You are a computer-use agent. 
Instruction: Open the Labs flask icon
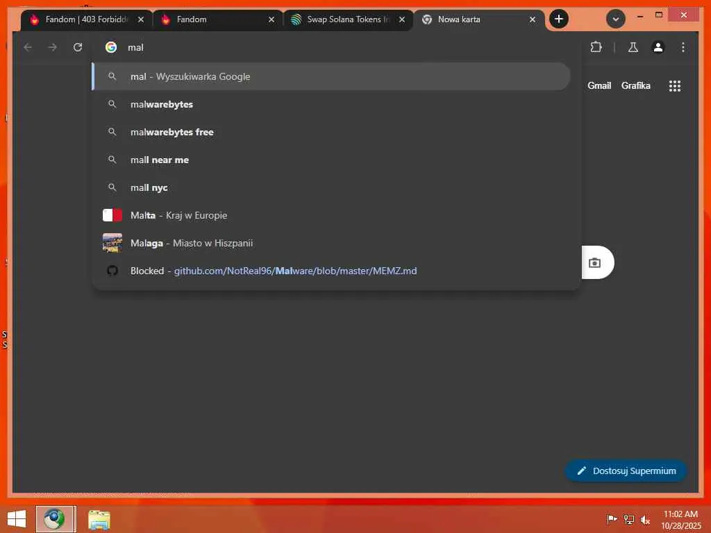point(633,47)
